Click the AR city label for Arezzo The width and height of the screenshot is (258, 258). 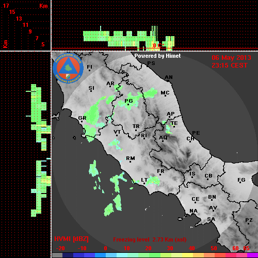[x=110, y=84]
